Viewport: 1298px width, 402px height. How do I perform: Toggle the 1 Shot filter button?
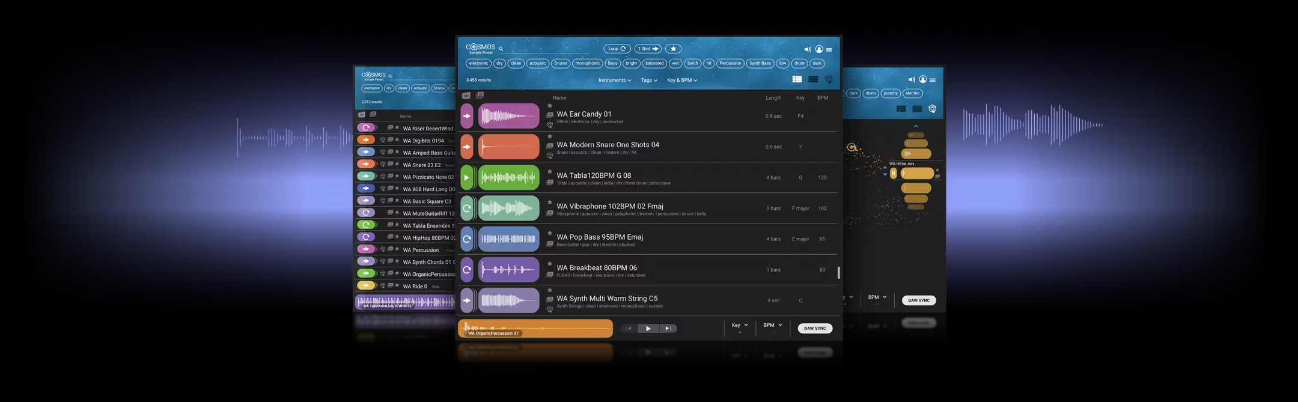[x=648, y=49]
